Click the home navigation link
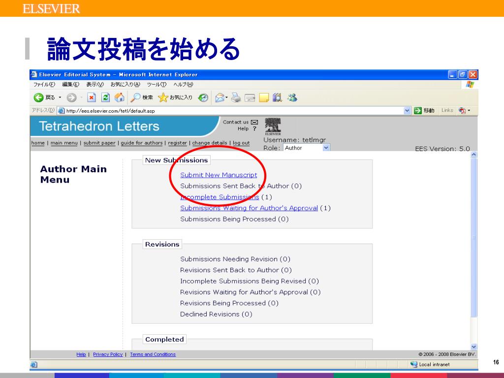This screenshot has width=504, height=378. point(38,143)
